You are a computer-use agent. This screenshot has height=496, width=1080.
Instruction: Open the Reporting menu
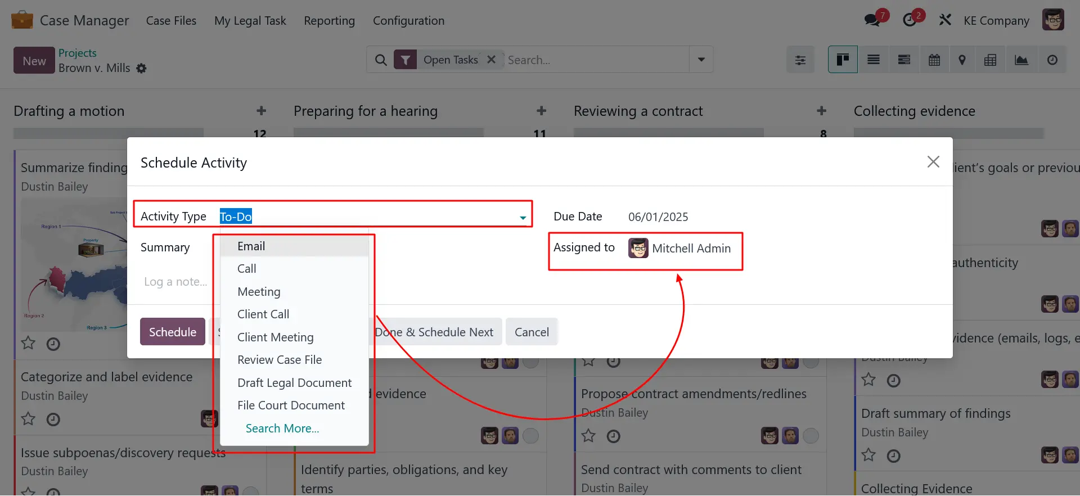tap(329, 21)
